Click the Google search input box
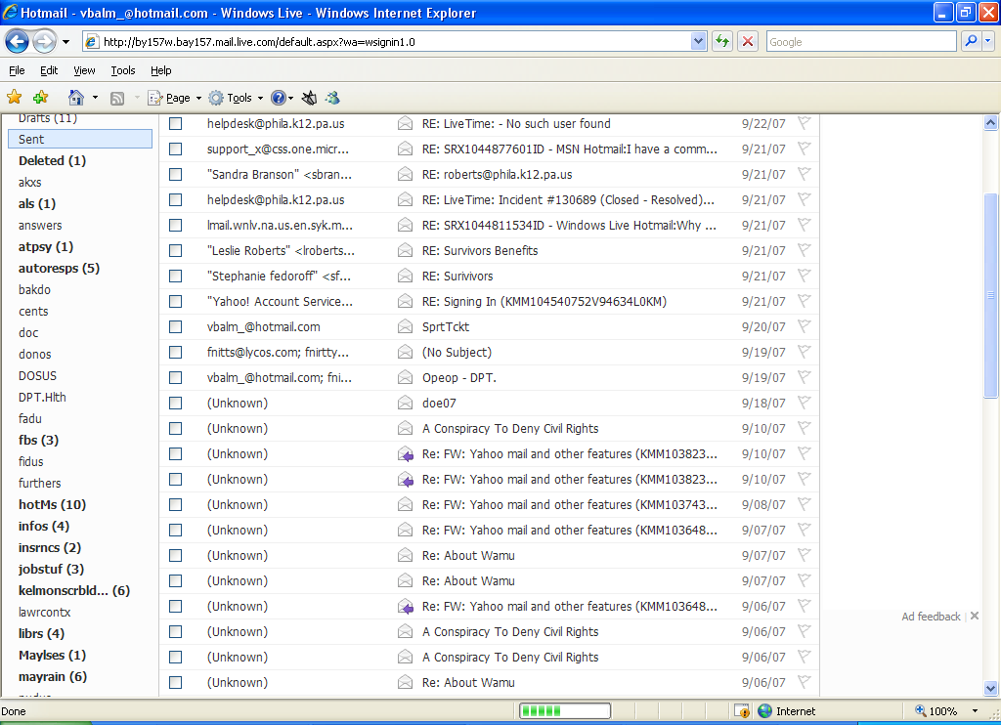This screenshot has height=725, width=1001. pos(861,41)
